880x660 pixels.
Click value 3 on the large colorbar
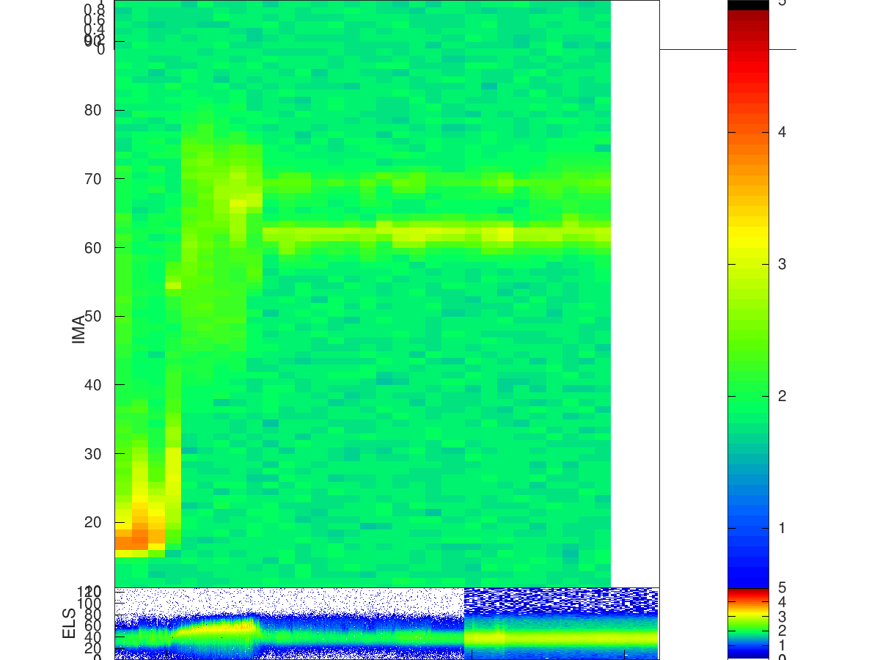tap(782, 264)
